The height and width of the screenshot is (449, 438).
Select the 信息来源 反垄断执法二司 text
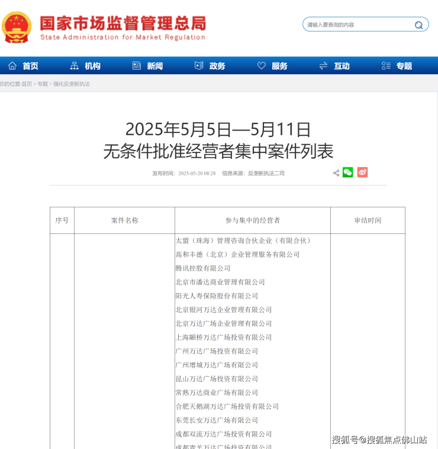pos(253,173)
